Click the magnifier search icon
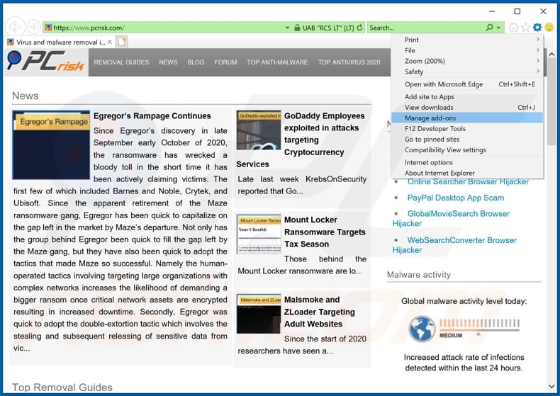Viewport: 560px width, 396px height. point(489,28)
